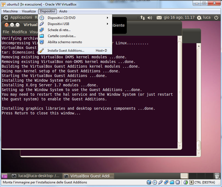Click front terminal scrollbar up arrow
The width and height of the screenshot is (222, 187).
click(x=180, y=38)
